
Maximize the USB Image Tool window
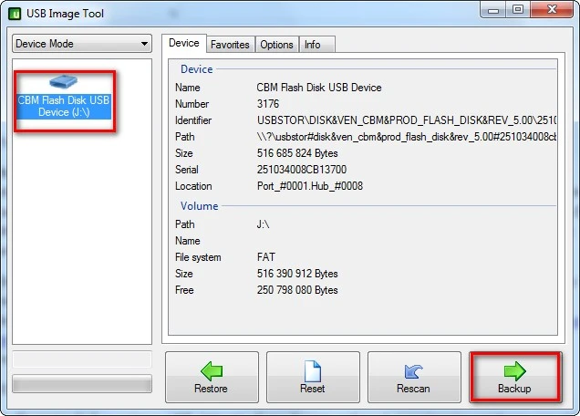[x=518, y=9]
